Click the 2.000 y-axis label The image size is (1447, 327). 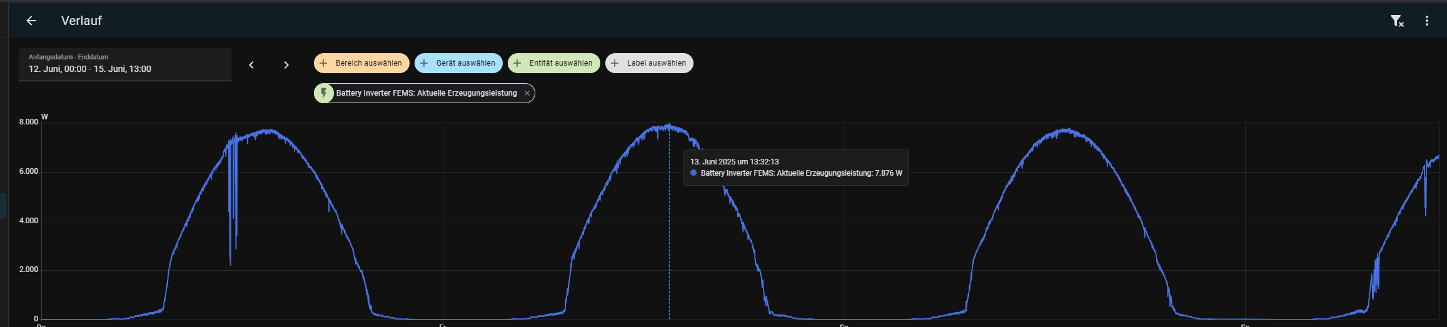click(29, 269)
